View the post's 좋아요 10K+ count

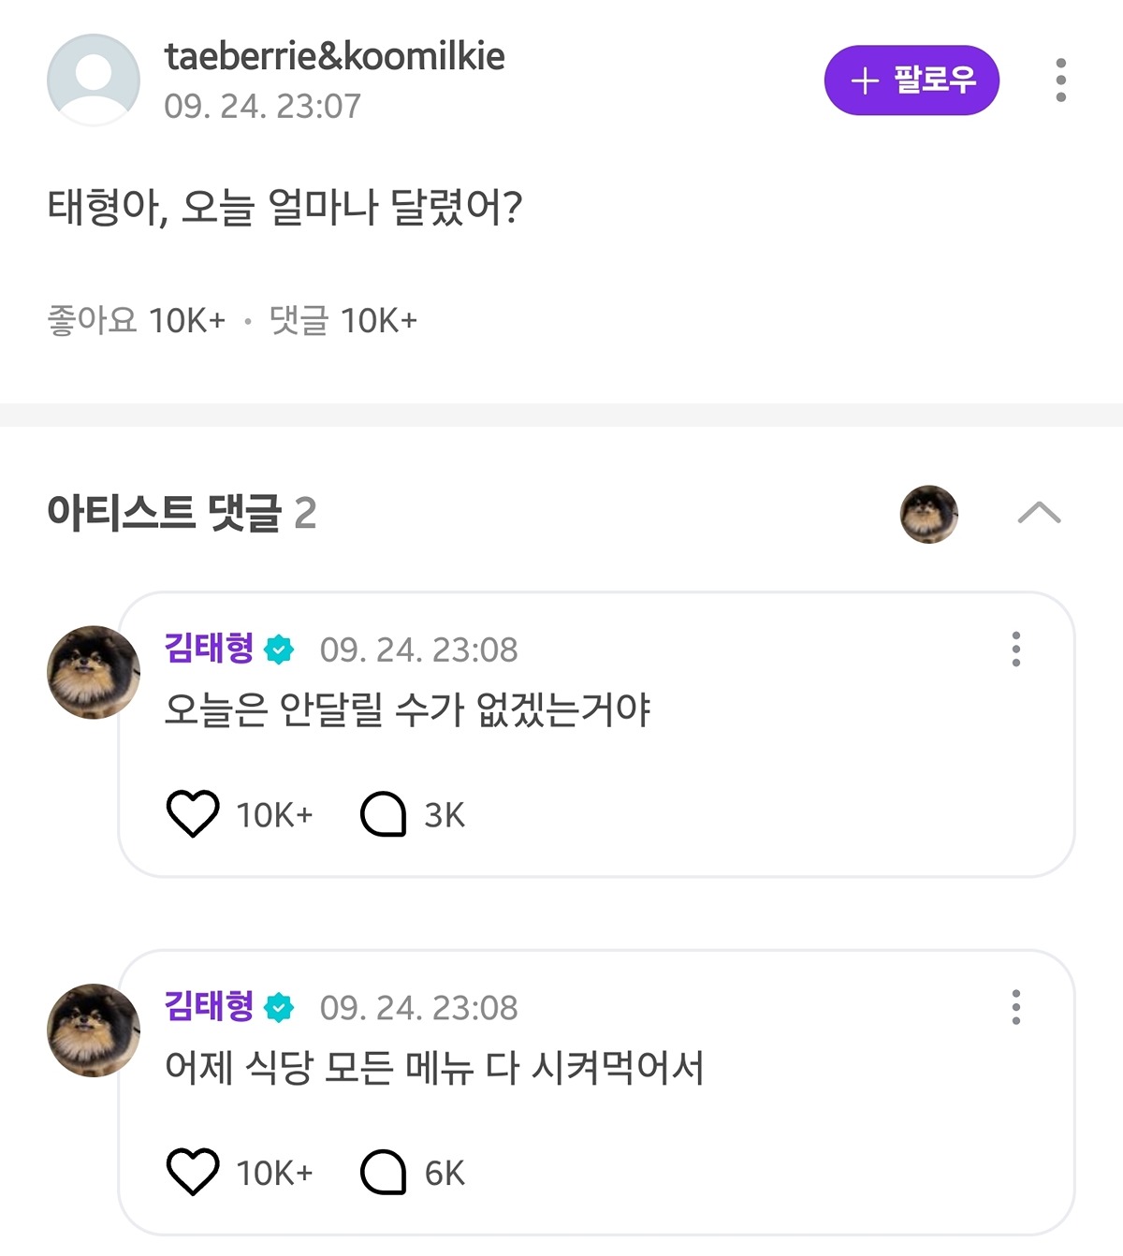click(137, 320)
